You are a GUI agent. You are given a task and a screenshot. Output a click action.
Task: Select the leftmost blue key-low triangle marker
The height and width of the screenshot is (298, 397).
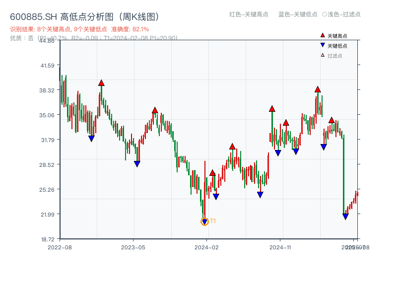(x=91, y=139)
